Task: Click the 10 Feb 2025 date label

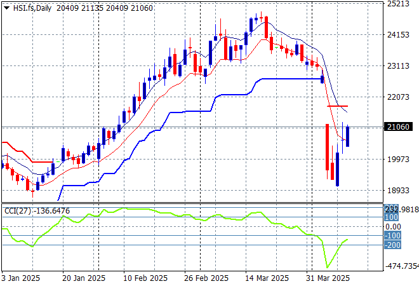Action: (x=145, y=278)
